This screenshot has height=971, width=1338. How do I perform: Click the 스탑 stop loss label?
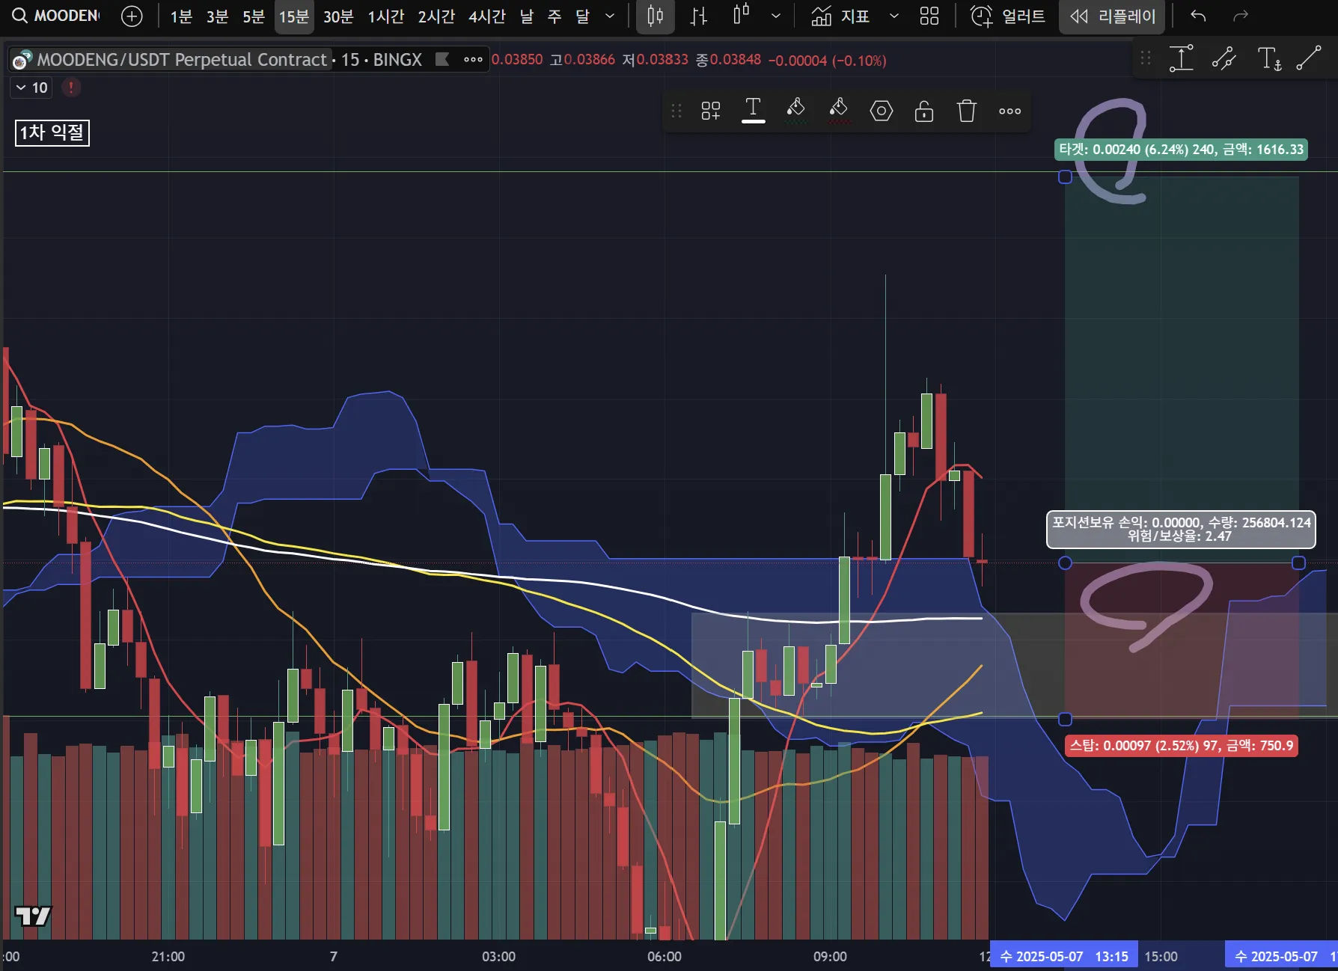tap(1181, 746)
